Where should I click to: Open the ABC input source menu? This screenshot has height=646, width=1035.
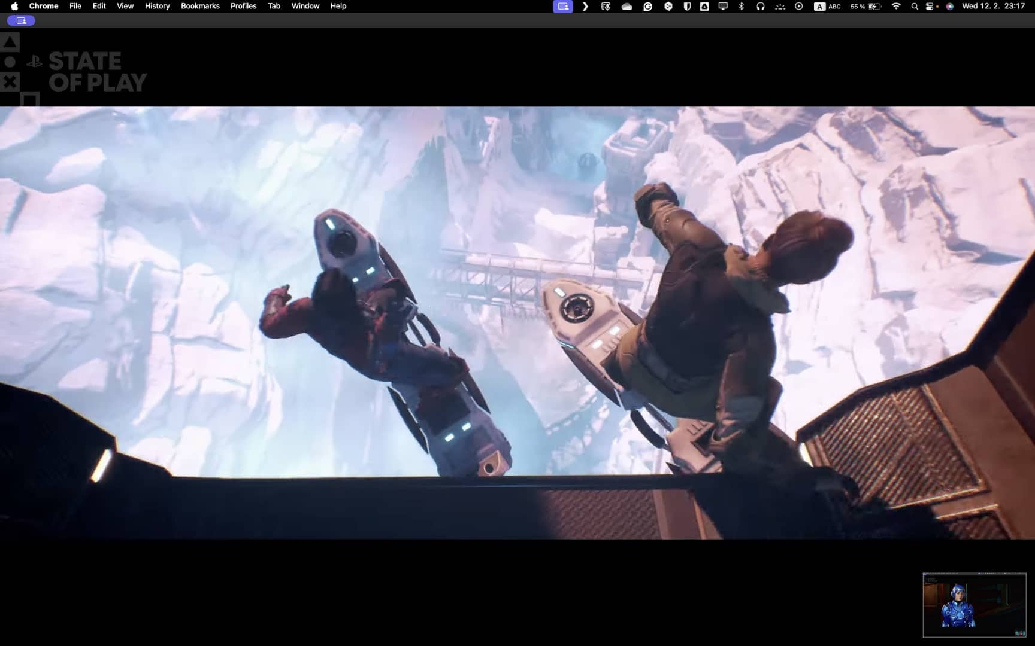click(x=827, y=6)
